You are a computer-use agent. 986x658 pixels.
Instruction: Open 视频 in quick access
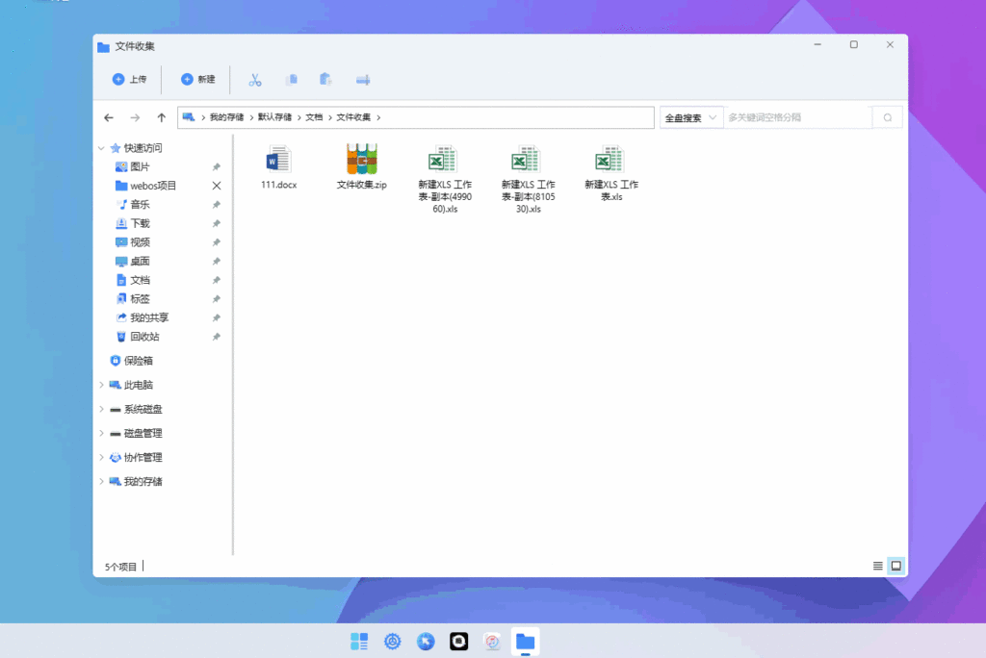[140, 242]
